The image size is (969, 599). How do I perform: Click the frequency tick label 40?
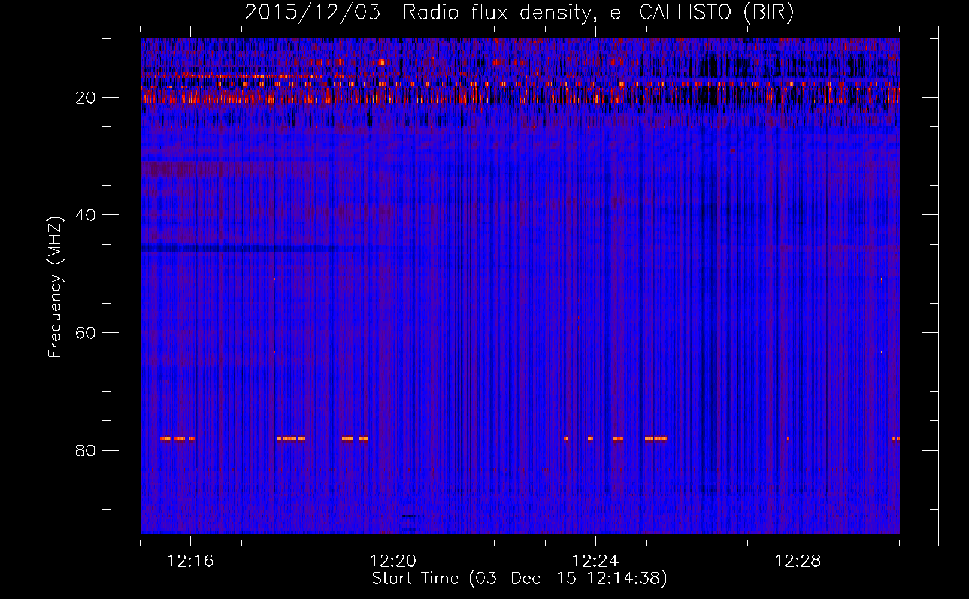[86, 215]
